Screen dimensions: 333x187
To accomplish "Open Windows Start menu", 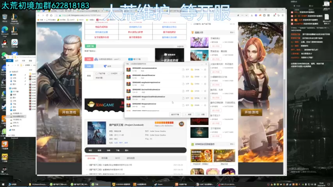I will 3,185.
